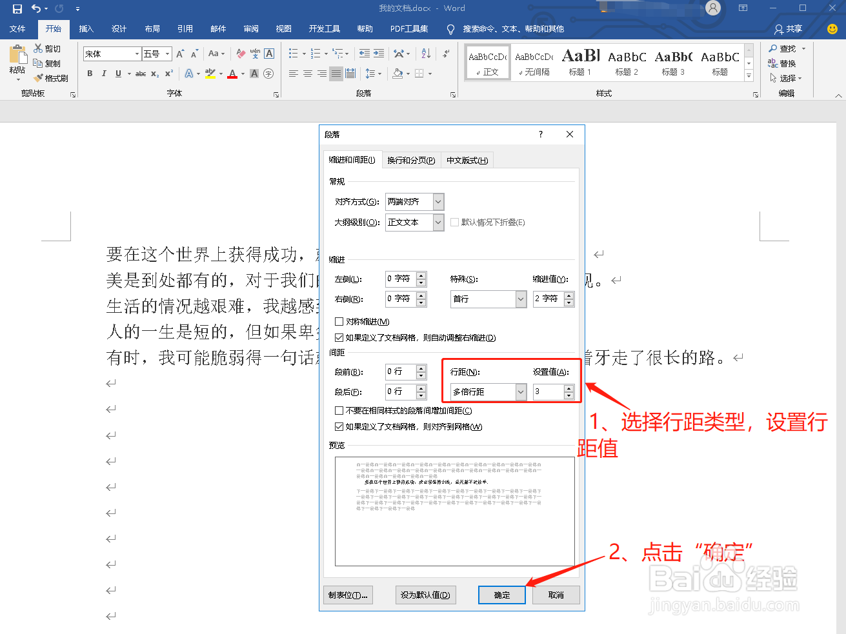The image size is (846, 634).
Task: Toggle Bold formatting
Action: (x=90, y=74)
